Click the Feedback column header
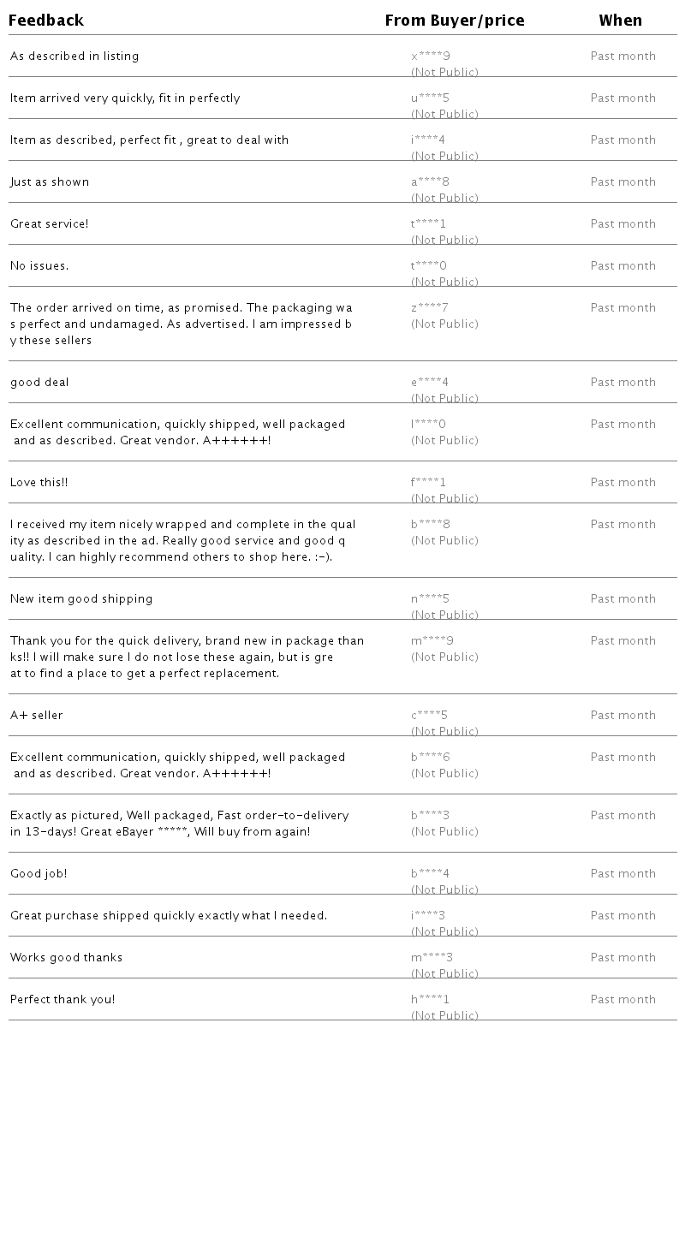The width and height of the screenshot is (685, 1243). [46, 21]
